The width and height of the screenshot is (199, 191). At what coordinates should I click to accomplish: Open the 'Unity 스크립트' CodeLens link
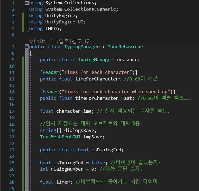point(51,41)
